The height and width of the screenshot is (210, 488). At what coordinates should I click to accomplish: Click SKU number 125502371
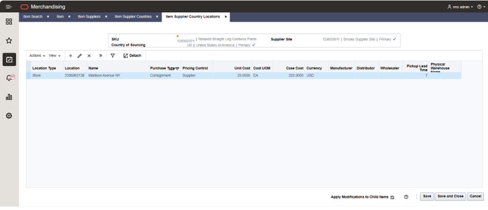tap(186, 41)
